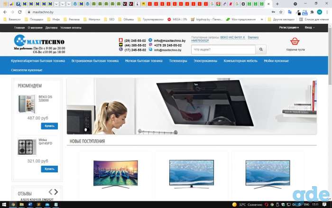Open the Google Translate icon in address bar
Viewport: 332px width, 208px height.
(x=290, y=12)
